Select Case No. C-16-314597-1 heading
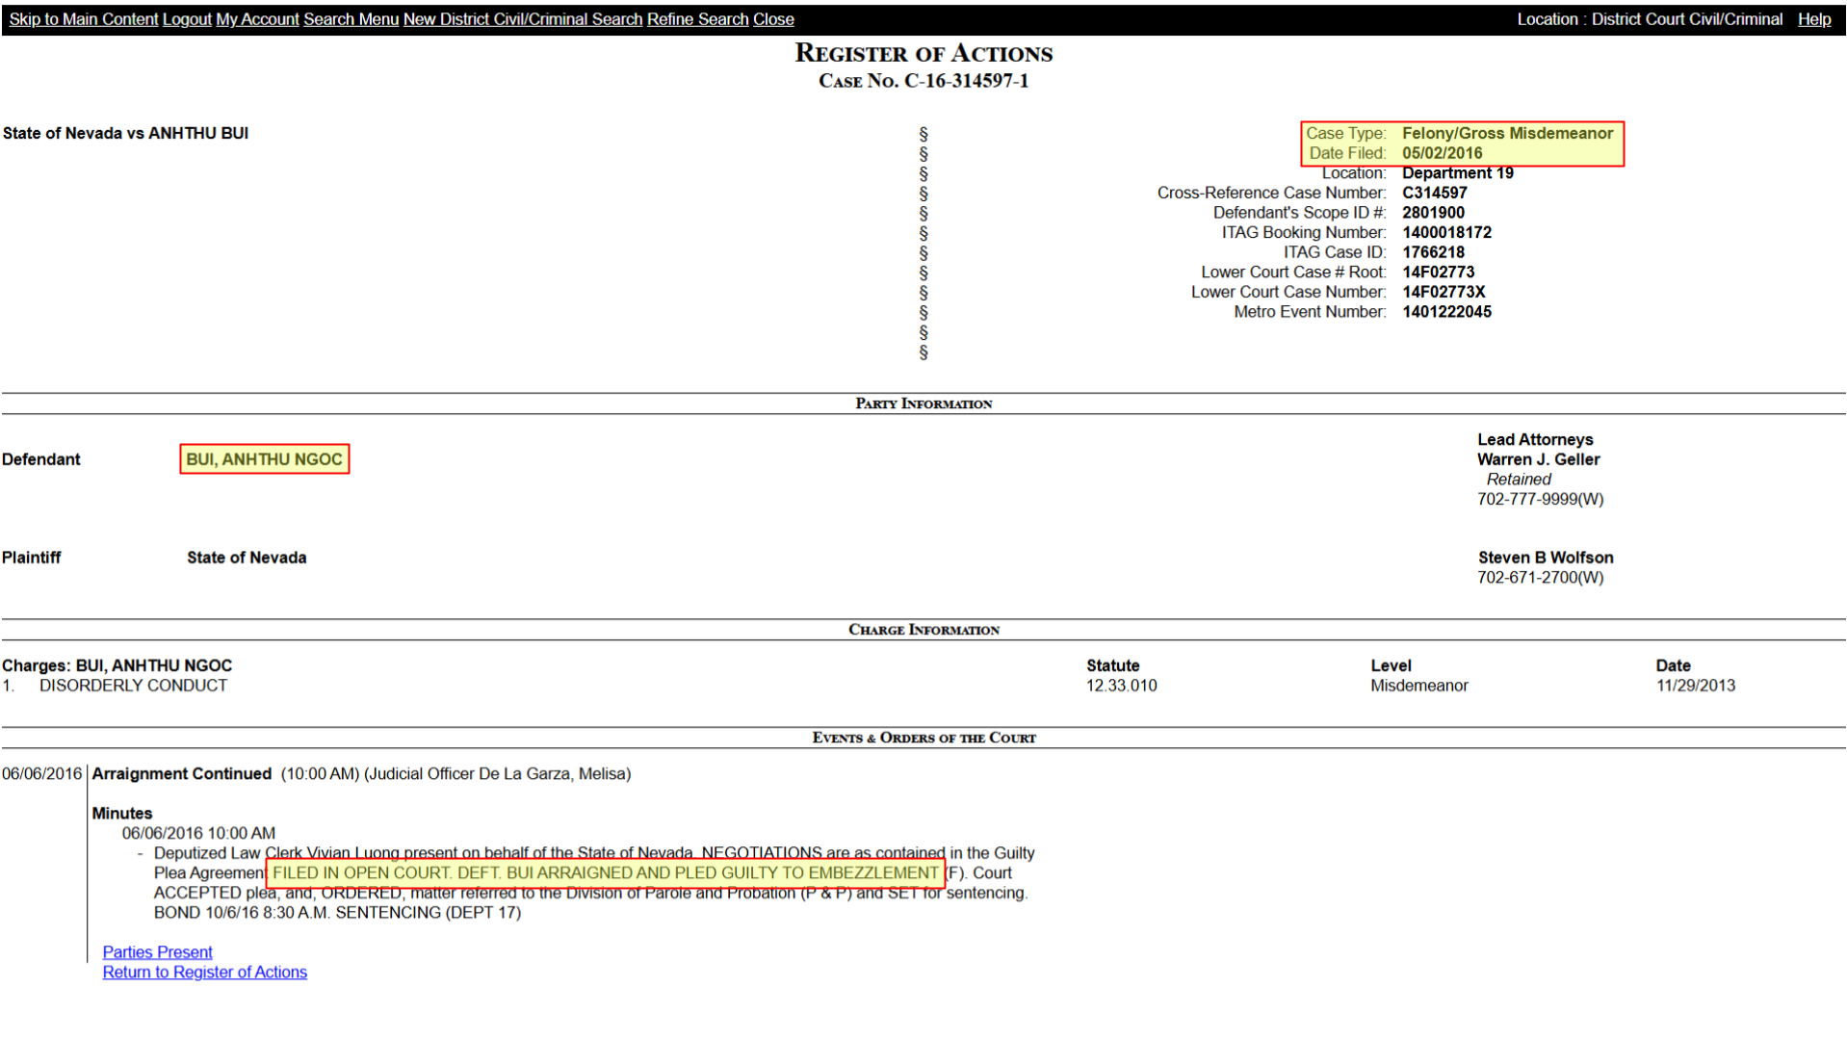1847x1040 pixels. (x=923, y=81)
